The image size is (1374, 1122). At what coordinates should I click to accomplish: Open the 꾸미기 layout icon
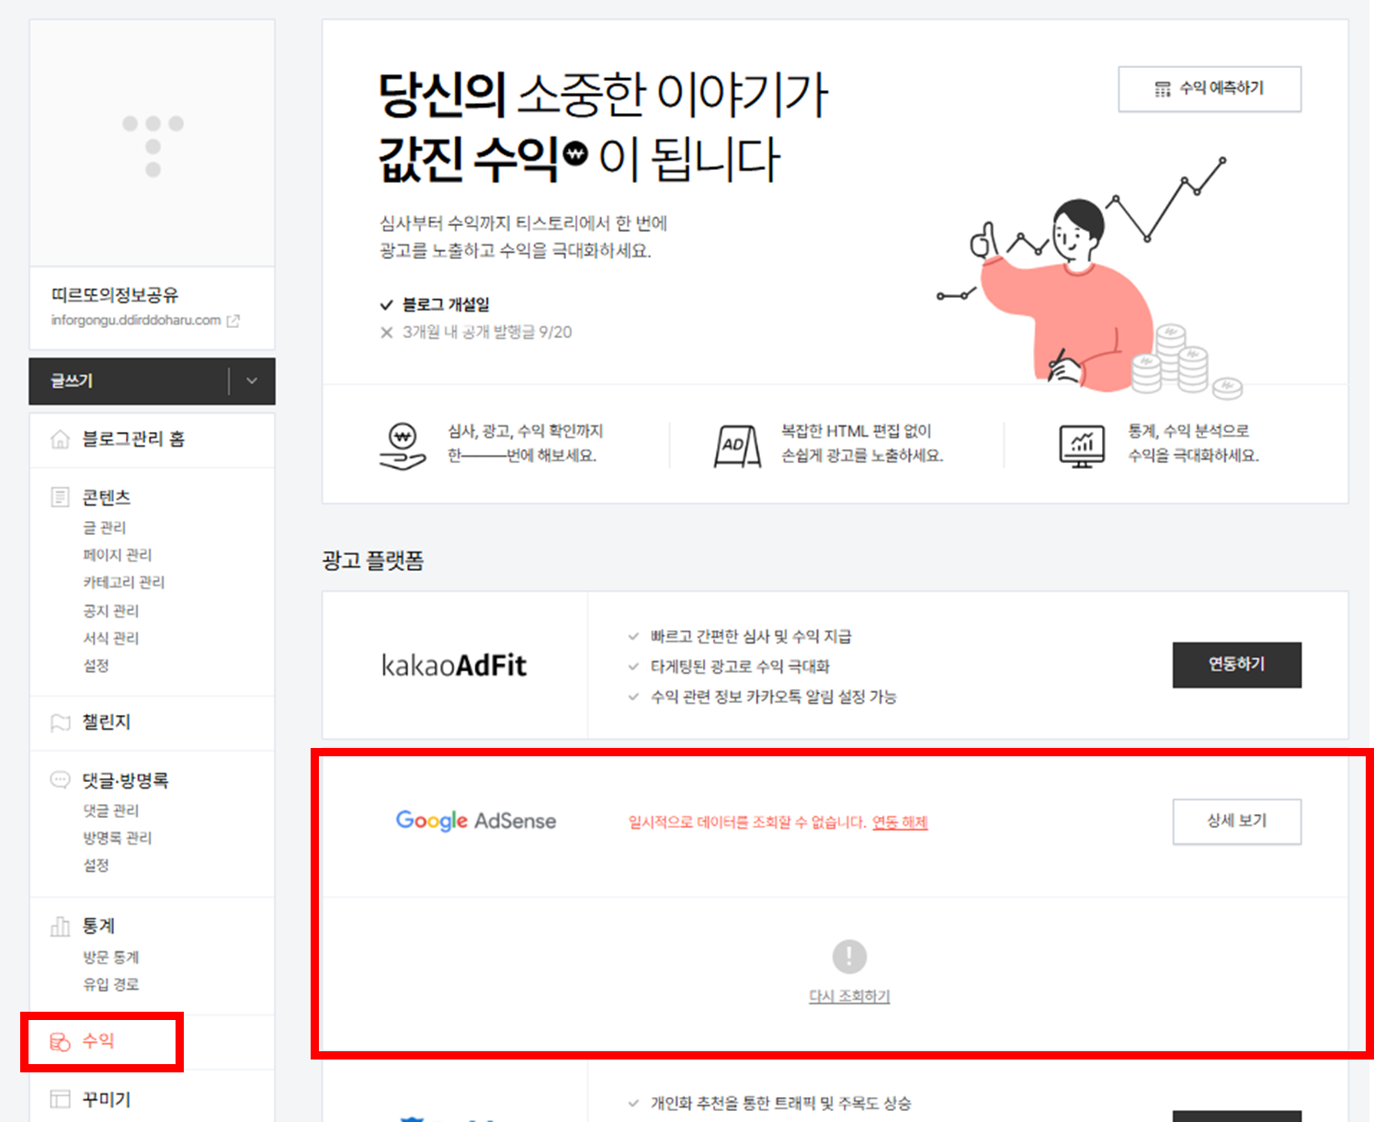60,1099
